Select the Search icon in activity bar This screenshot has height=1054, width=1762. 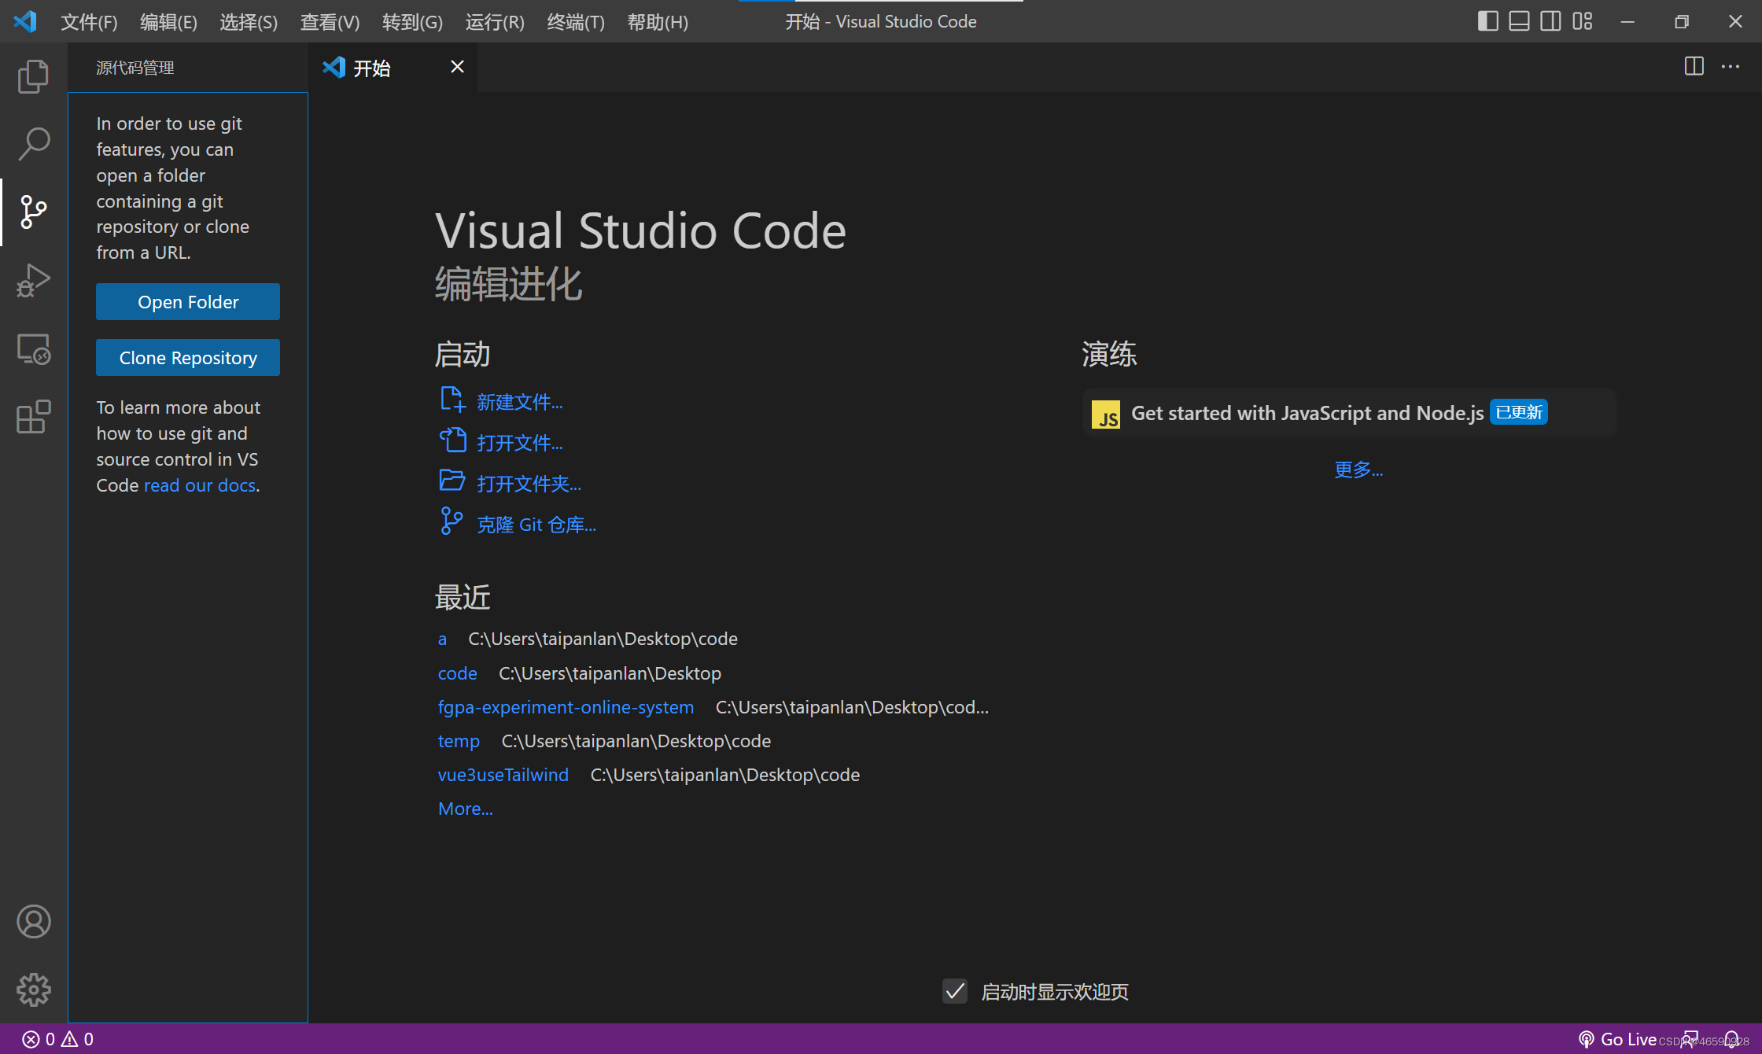click(33, 144)
